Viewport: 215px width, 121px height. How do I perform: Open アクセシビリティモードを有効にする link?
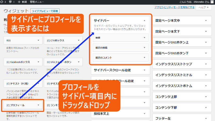(x=174, y=7)
